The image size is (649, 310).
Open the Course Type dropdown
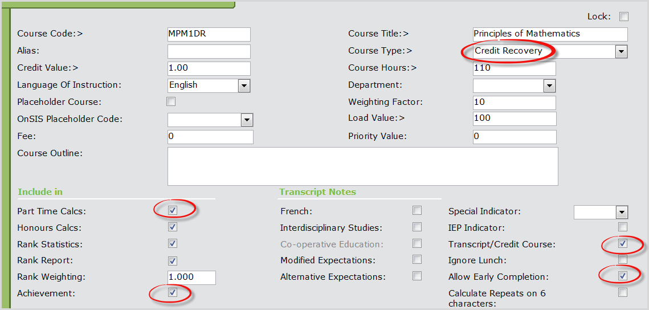[621, 52]
